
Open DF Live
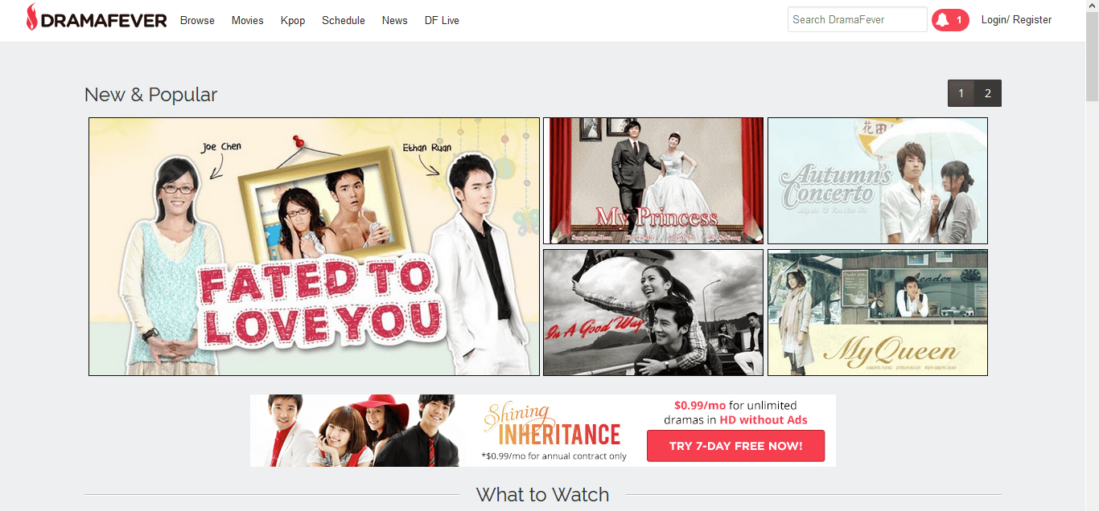[x=441, y=20]
